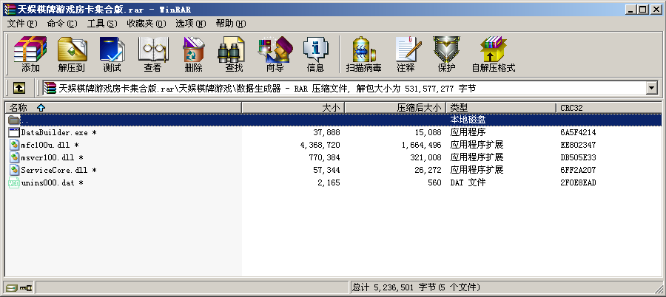Show archive 信息 (Info) icon
Screen dimensions: 666x297
pos(315,54)
